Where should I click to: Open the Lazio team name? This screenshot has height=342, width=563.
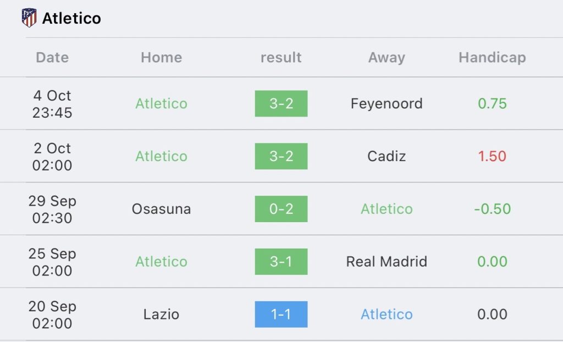161,315
